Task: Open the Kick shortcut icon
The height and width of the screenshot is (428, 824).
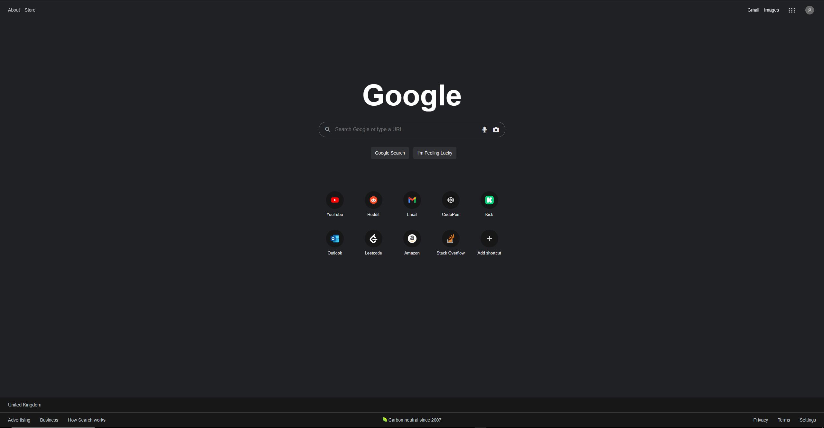Action: click(x=489, y=200)
